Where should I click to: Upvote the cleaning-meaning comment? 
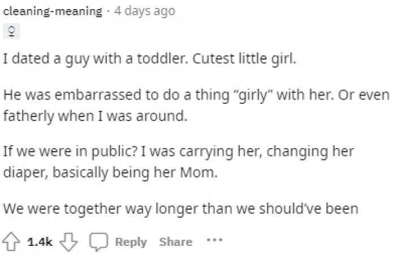(x=11, y=241)
